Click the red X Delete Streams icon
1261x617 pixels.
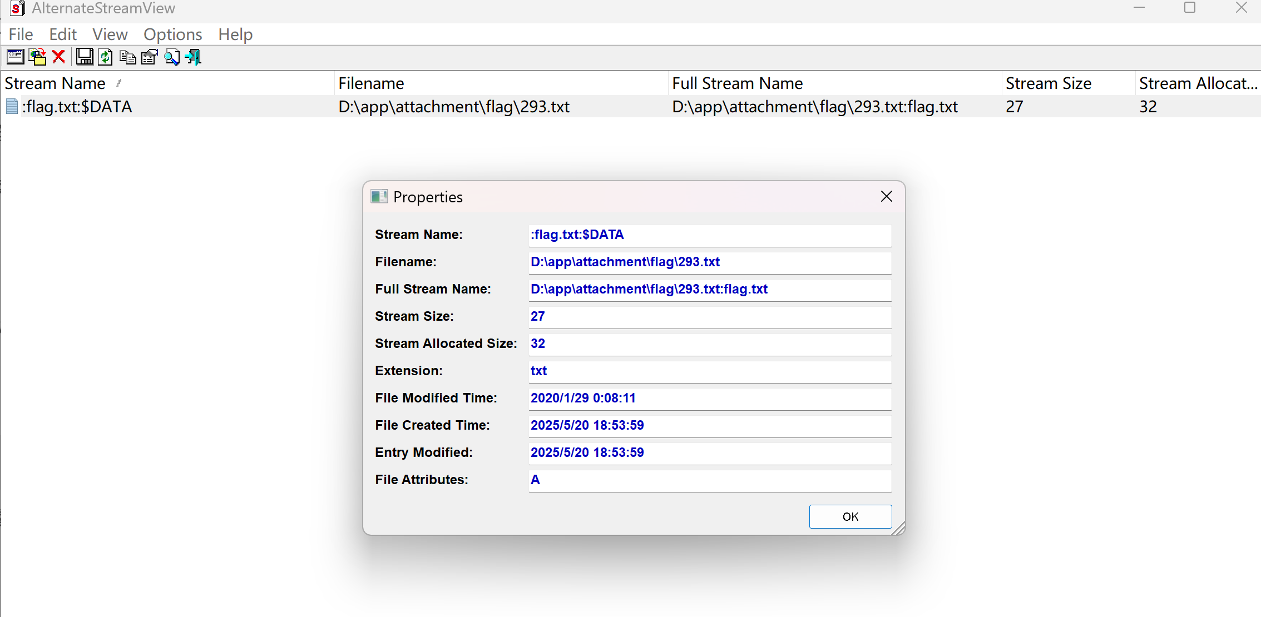click(59, 57)
